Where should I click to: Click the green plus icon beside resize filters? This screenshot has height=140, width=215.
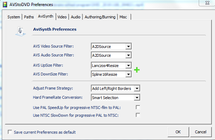click(137, 70)
